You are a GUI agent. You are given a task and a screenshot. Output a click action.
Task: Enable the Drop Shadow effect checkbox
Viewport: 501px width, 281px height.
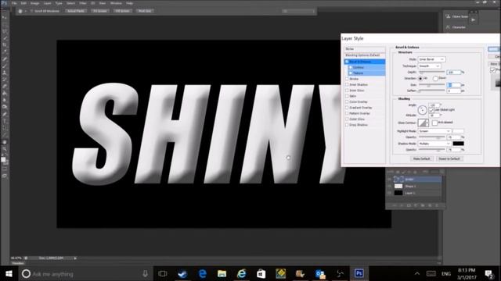point(347,125)
